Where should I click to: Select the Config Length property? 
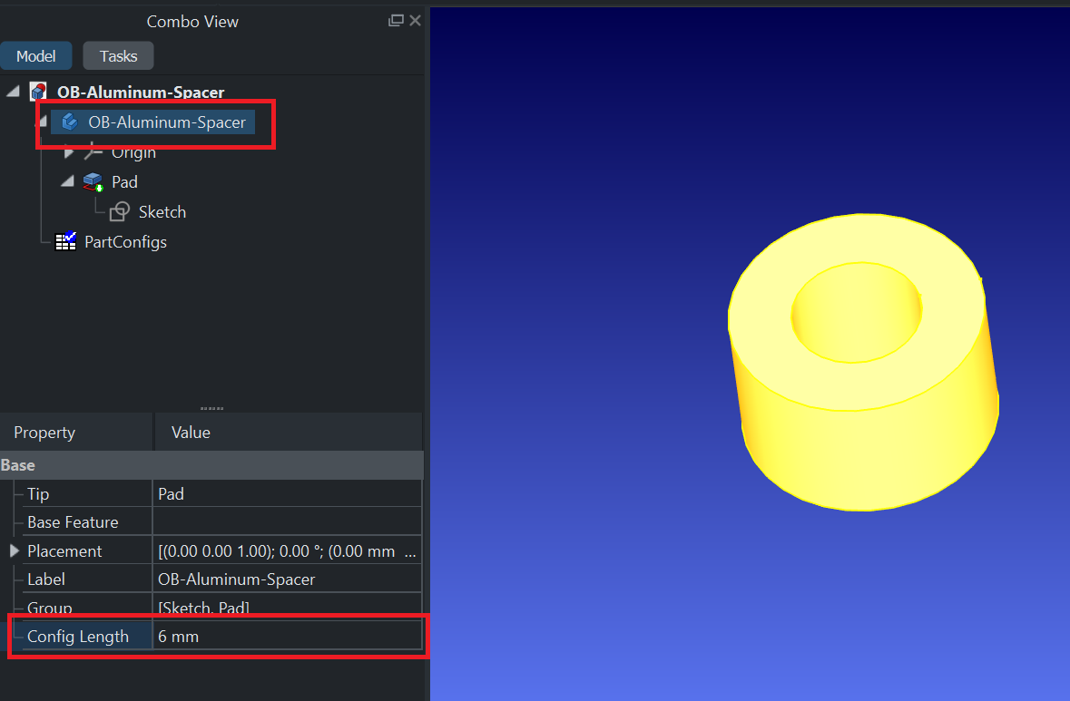(78, 637)
